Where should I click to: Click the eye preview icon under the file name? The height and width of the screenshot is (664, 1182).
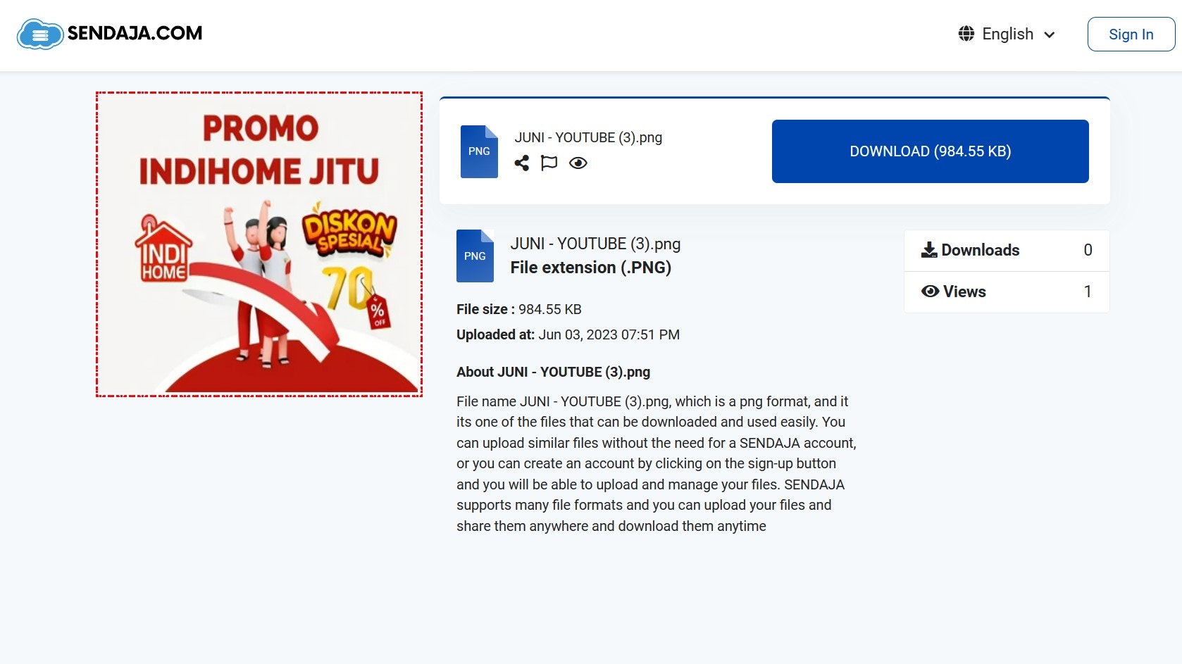578,163
